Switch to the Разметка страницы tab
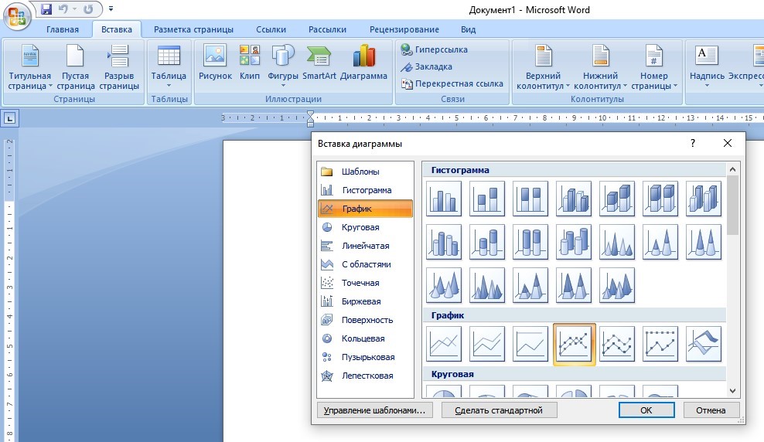764x442 pixels. [193, 29]
